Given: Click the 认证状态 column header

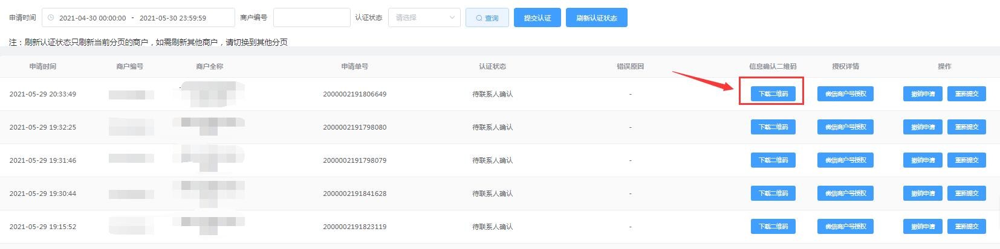Looking at the screenshot, I should click(x=492, y=66).
